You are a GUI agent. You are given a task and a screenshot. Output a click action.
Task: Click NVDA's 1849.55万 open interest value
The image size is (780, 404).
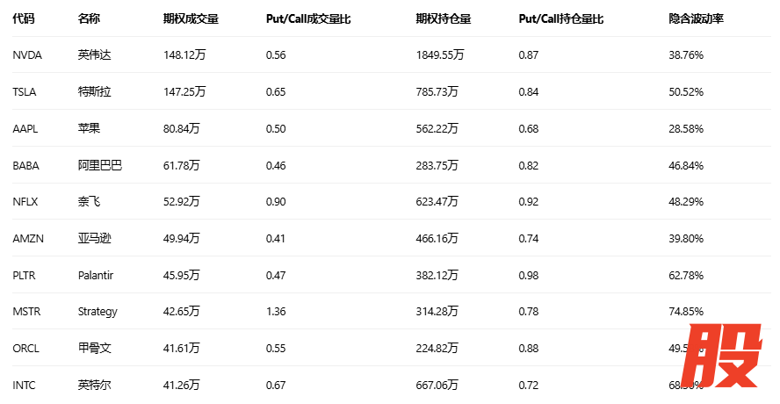point(440,55)
